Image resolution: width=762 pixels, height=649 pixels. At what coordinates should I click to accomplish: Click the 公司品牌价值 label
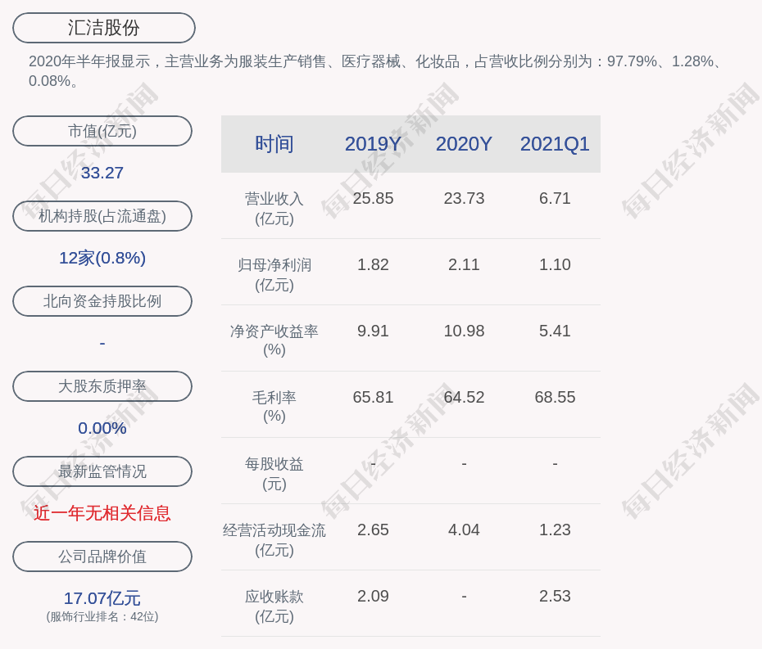pos(102,557)
